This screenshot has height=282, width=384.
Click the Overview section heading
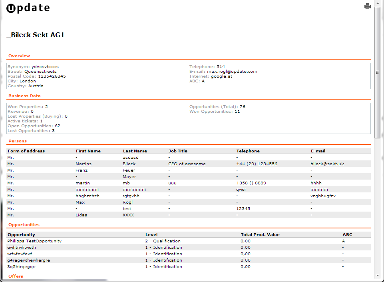(19, 56)
